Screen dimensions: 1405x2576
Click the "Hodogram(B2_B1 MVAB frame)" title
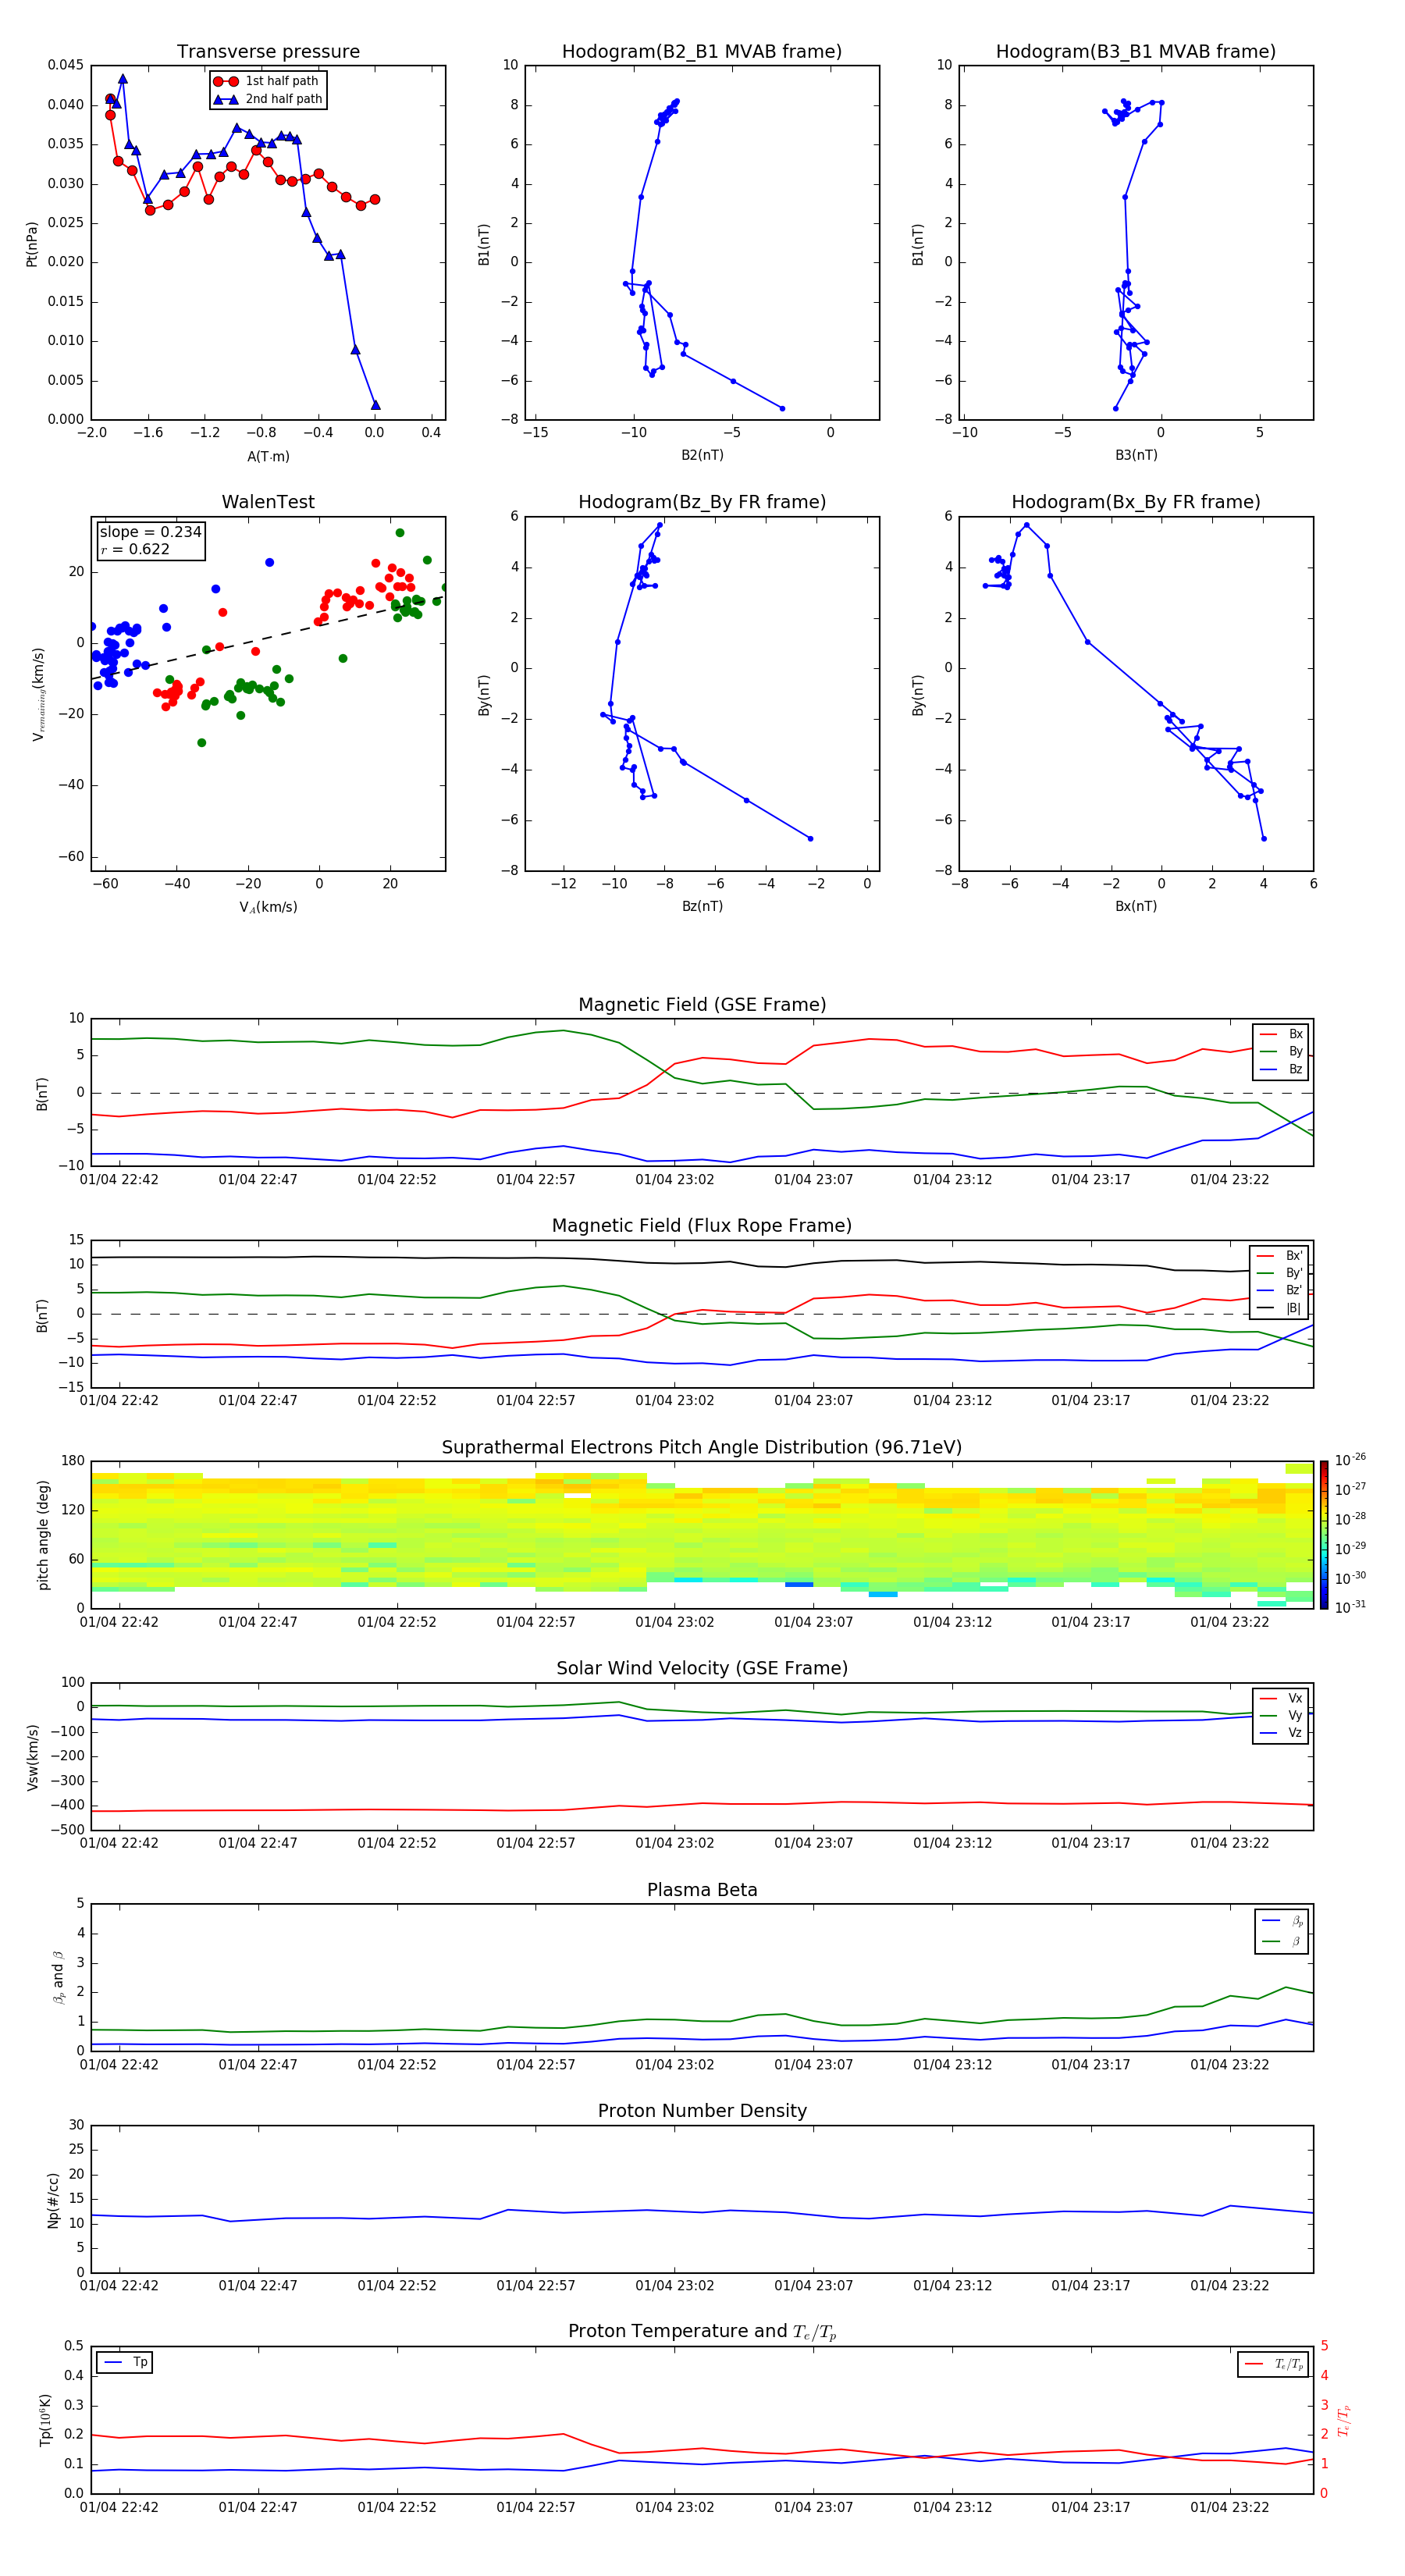[702, 51]
